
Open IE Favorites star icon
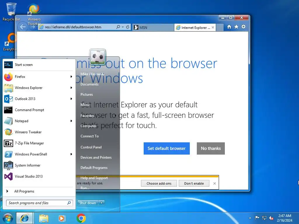[236, 27]
